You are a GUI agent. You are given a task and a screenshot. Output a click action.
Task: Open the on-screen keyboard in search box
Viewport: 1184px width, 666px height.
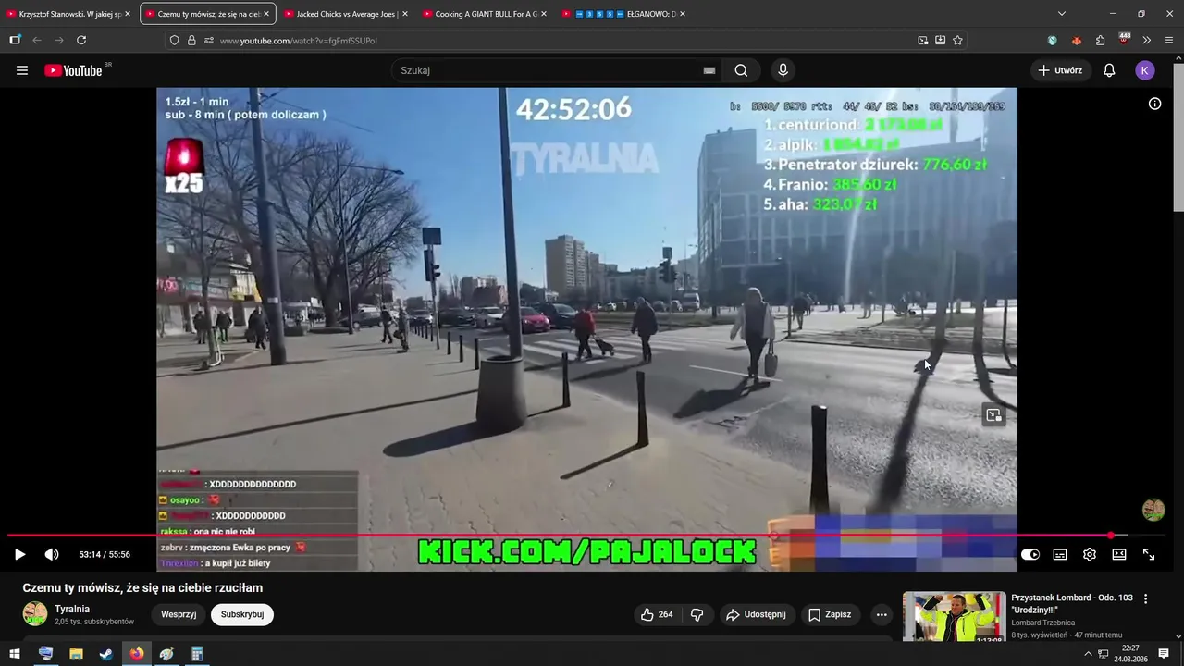click(x=709, y=70)
